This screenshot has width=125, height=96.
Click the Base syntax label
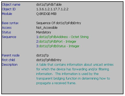[x=10, y=23]
